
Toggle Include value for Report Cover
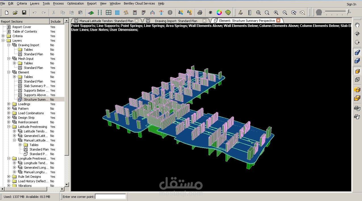(53, 27)
